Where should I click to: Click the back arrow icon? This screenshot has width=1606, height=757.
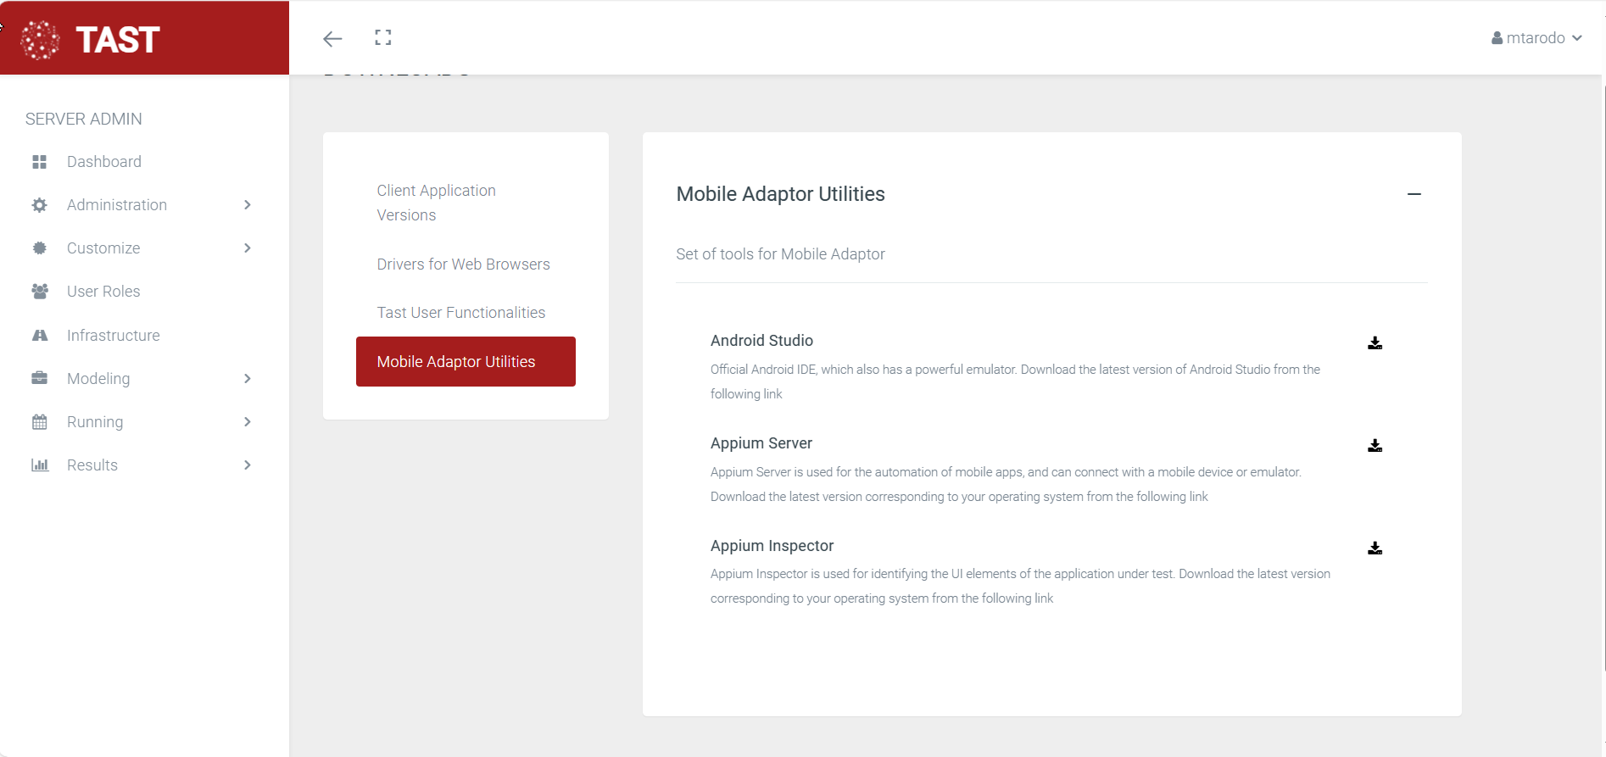point(332,38)
